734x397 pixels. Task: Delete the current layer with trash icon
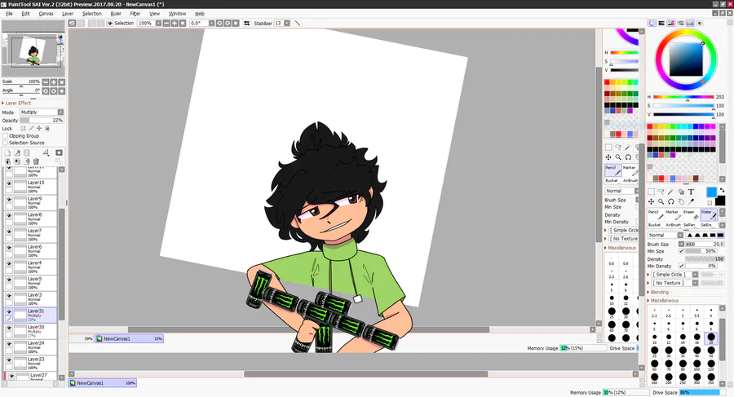click(x=36, y=161)
